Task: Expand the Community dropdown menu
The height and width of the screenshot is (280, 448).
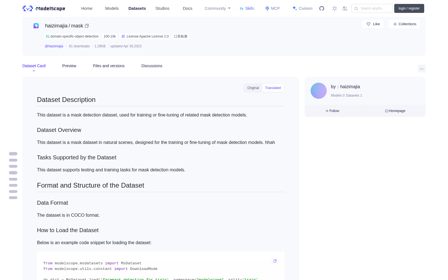Action: coord(218,8)
